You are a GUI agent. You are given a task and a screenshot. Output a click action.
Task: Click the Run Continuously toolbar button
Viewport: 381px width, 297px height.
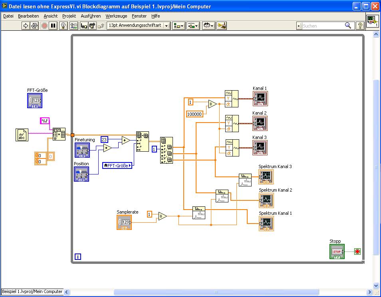pyautogui.click(x=34, y=26)
